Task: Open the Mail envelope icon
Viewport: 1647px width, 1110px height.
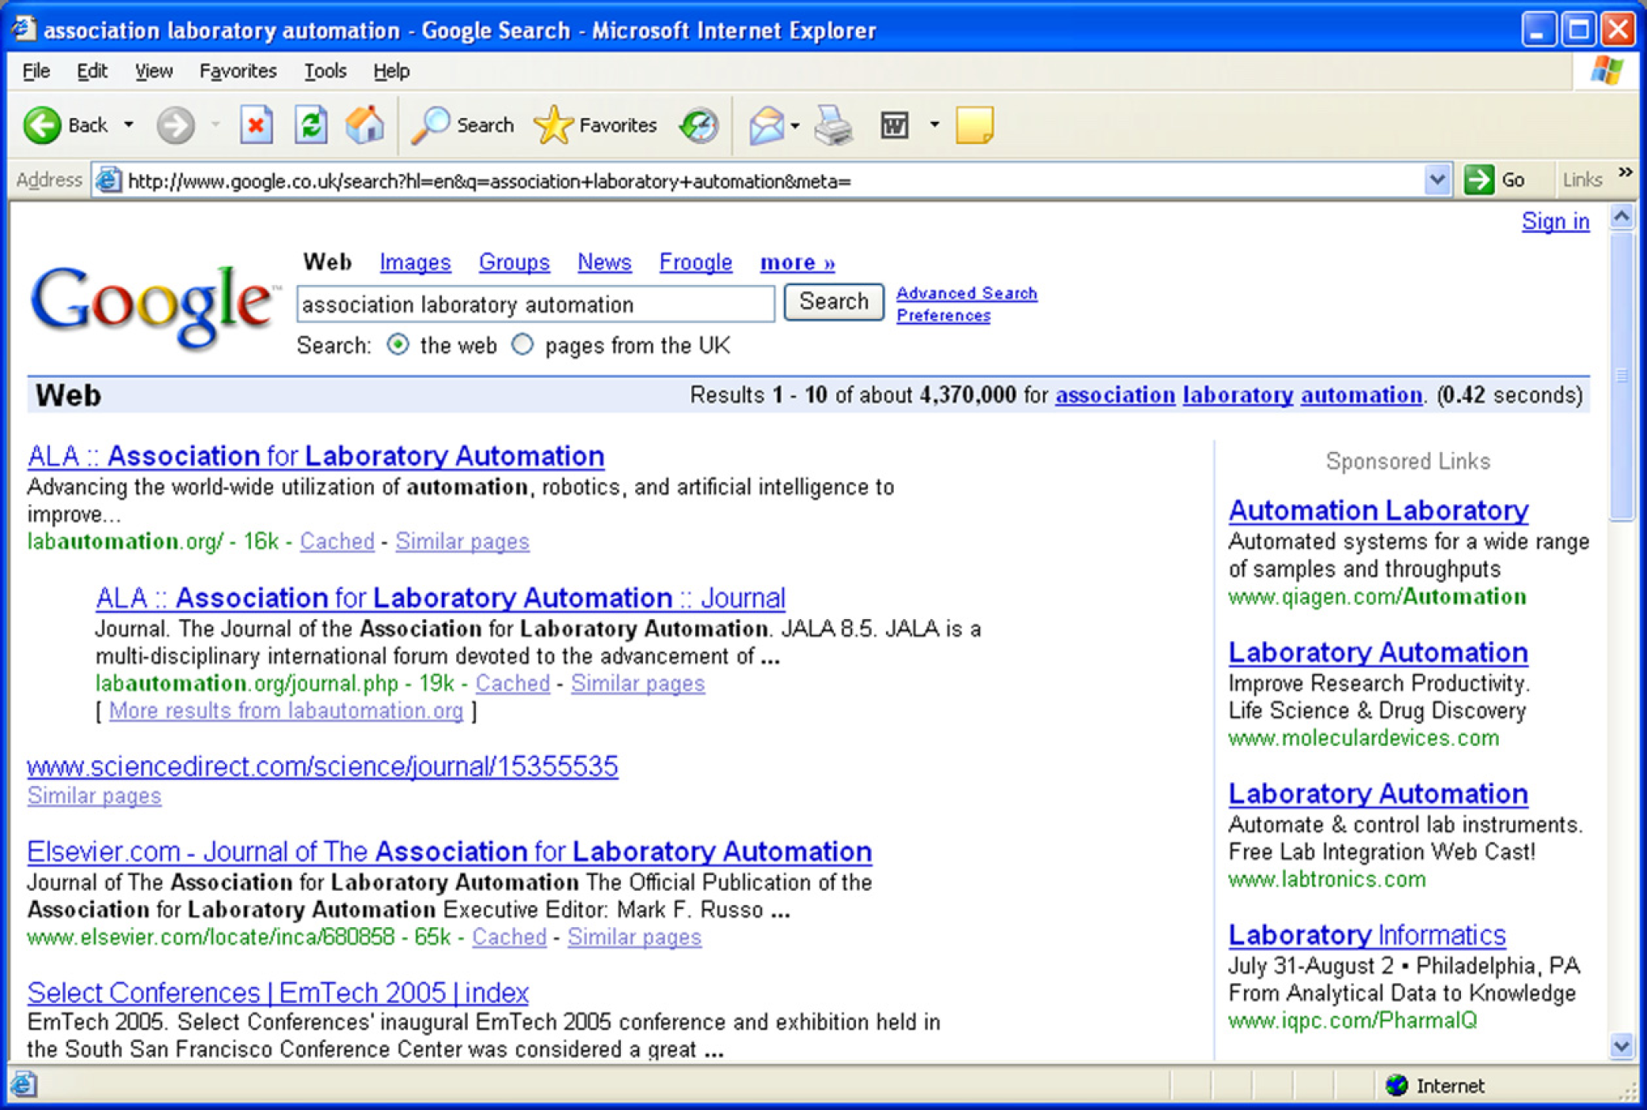Action: point(766,125)
